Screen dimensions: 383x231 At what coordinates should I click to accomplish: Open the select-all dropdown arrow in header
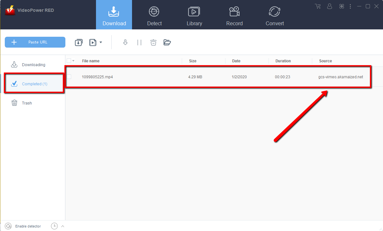click(74, 61)
